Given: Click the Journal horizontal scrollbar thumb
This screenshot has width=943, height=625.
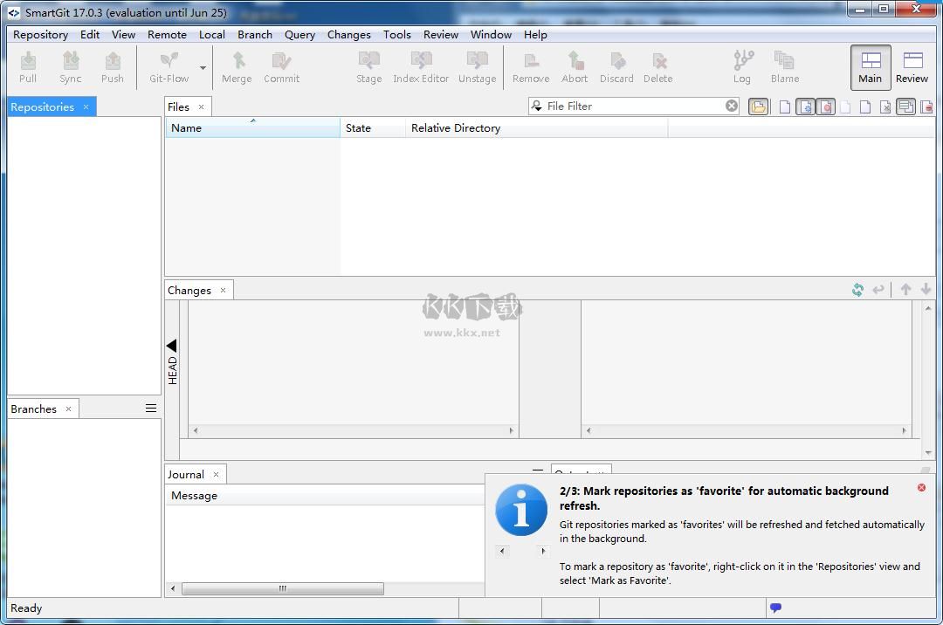Looking at the screenshot, I should (282, 588).
